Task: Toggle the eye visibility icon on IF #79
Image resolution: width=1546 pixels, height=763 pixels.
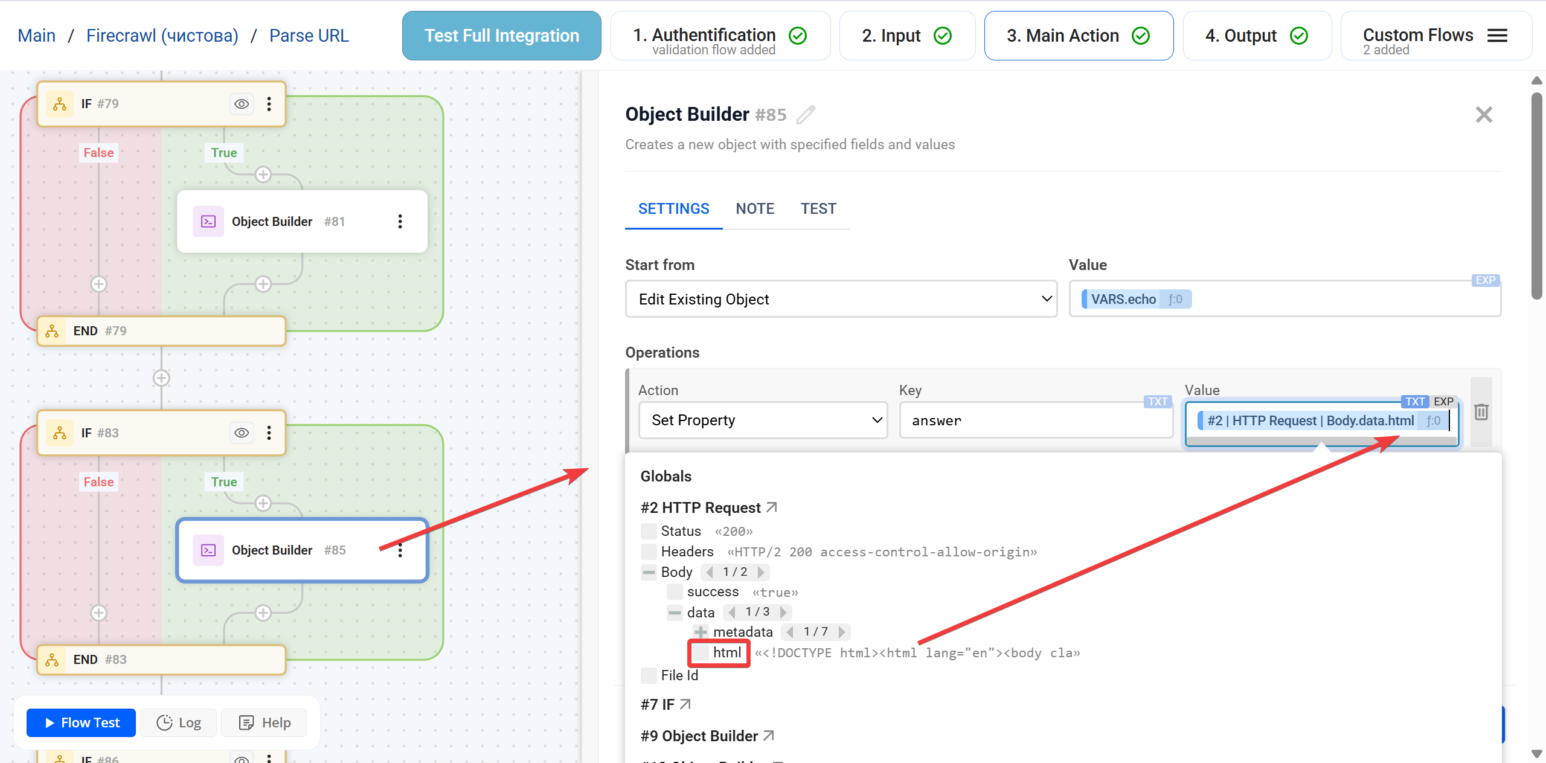Action: click(x=241, y=103)
